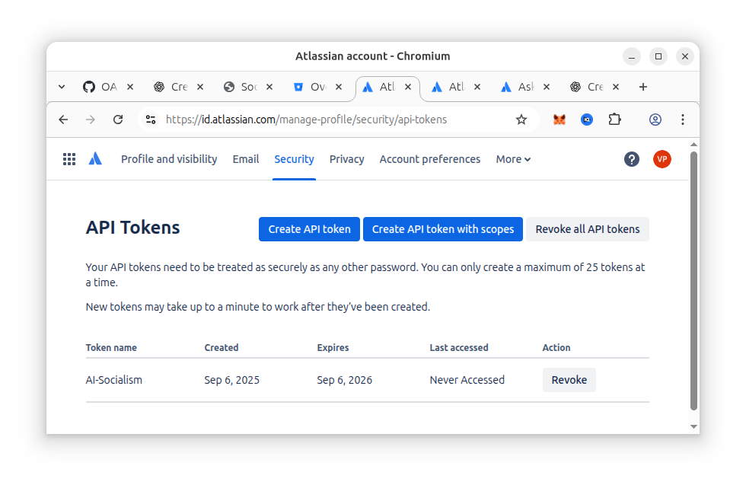
Task: Minimize the Chromium window
Action: [632, 56]
